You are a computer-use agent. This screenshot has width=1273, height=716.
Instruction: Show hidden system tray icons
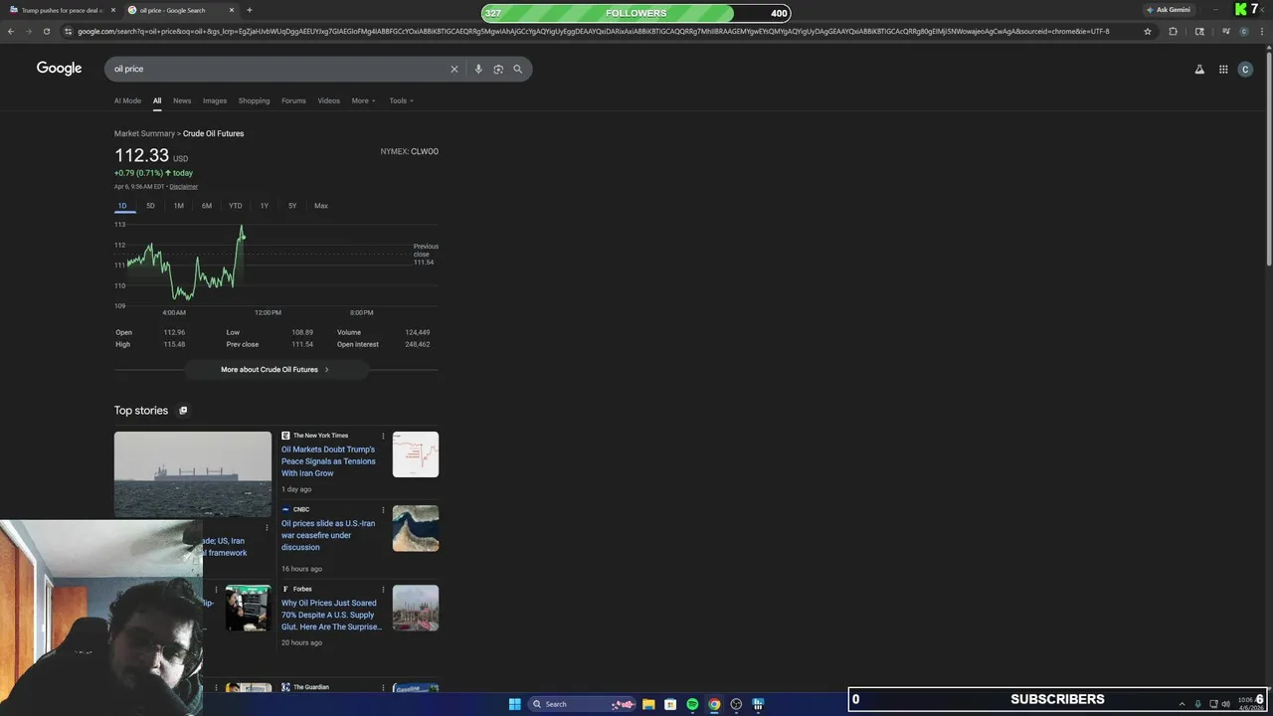coord(1182,704)
